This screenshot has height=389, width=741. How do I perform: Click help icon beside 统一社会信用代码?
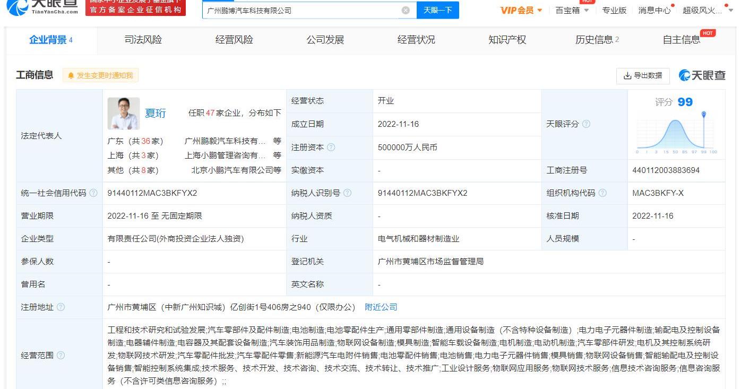[94, 193]
